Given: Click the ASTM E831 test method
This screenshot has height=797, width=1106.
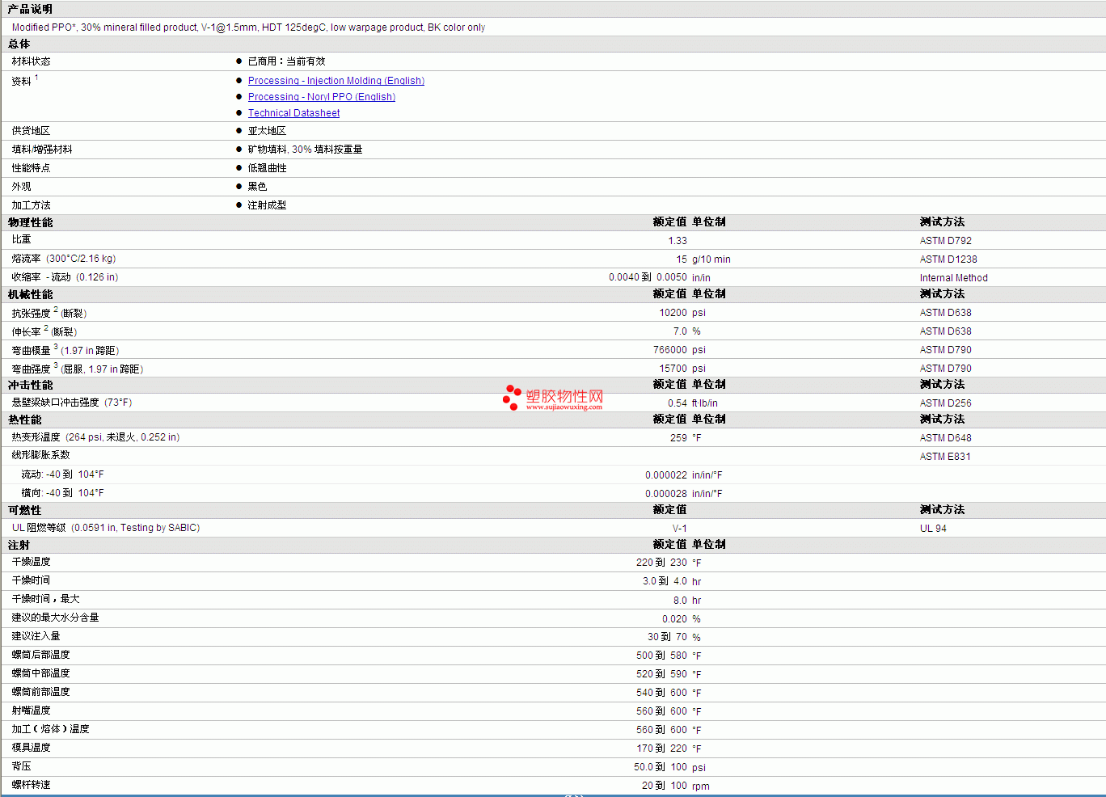Looking at the screenshot, I should tap(945, 457).
